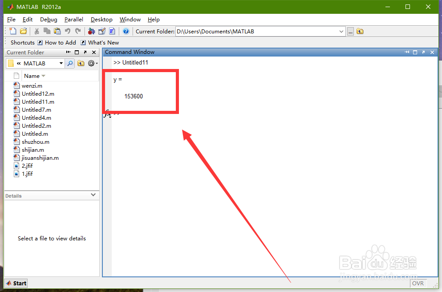
Task: Minimize the Current Folder panel
Action: [x=68, y=52]
